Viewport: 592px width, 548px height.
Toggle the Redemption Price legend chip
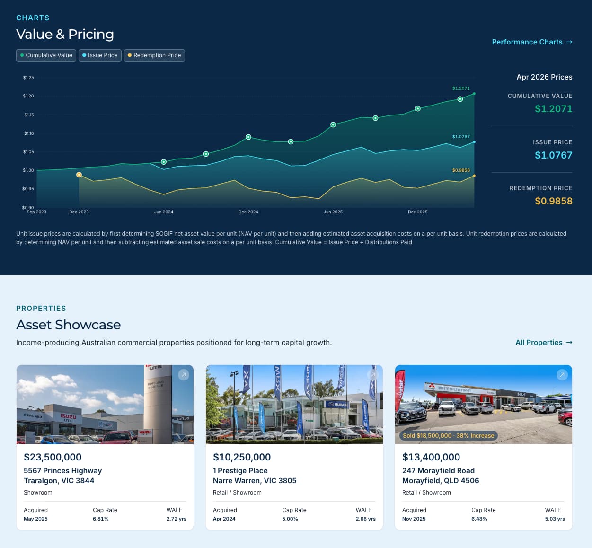pyautogui.click(x=154, y=55)
